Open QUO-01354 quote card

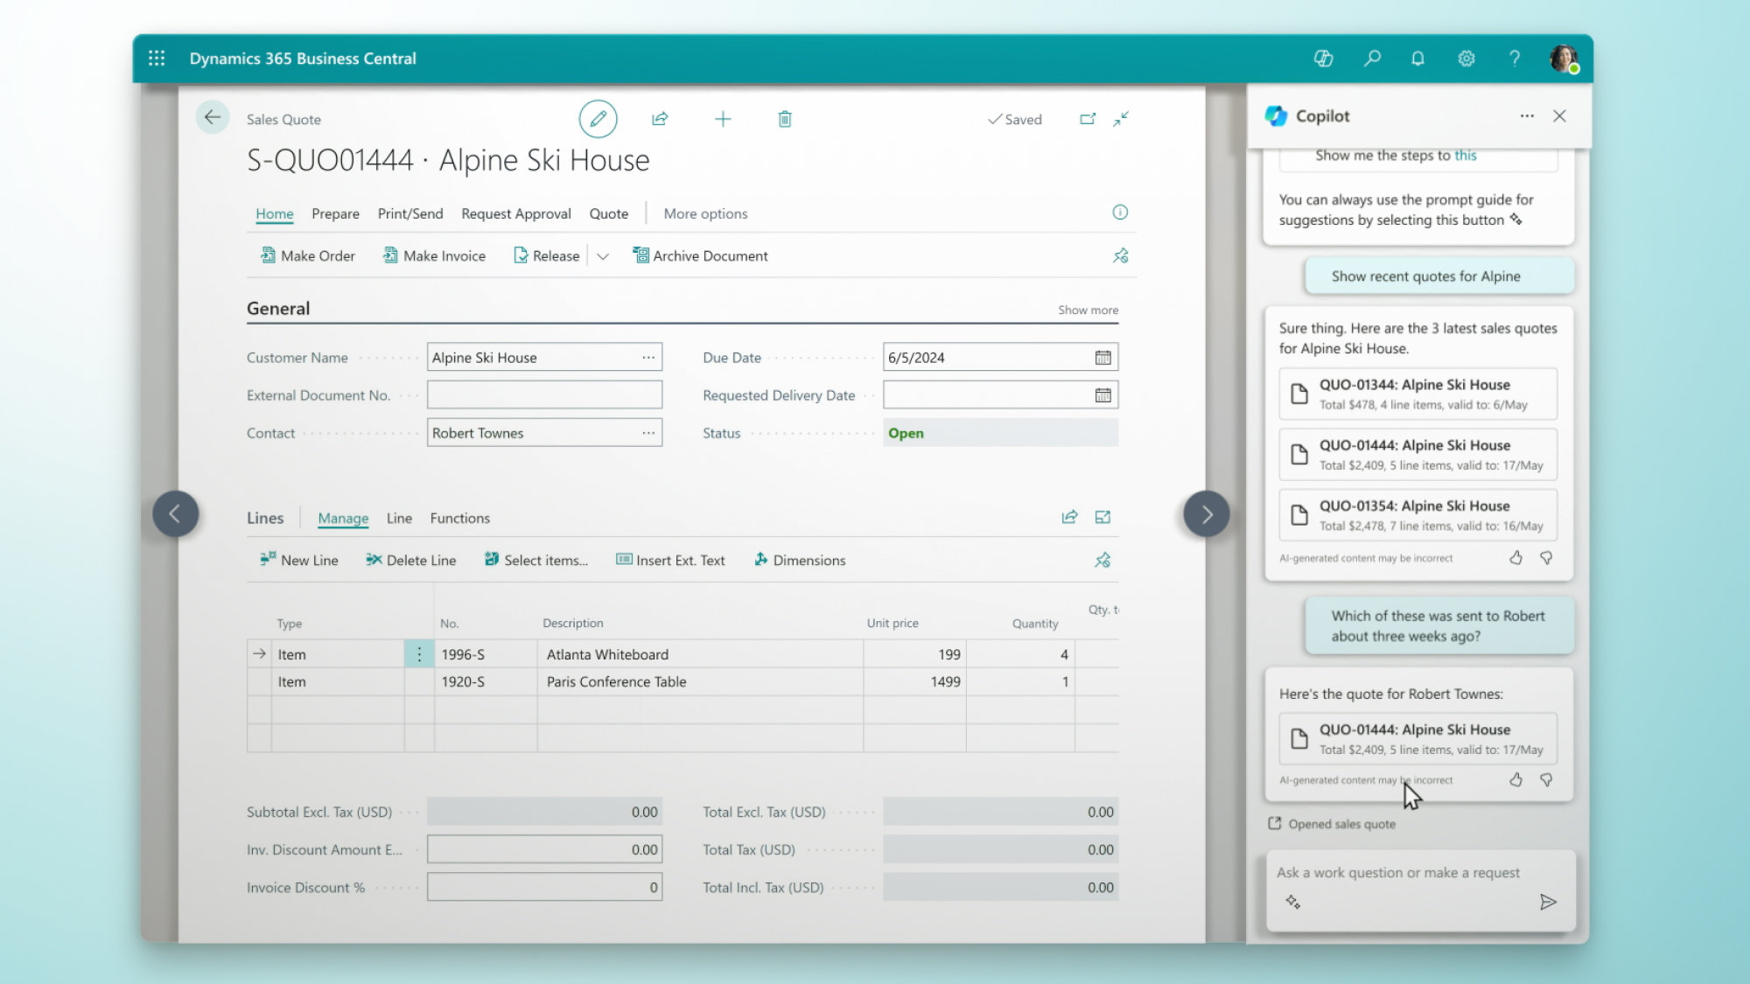[1417, 515]
